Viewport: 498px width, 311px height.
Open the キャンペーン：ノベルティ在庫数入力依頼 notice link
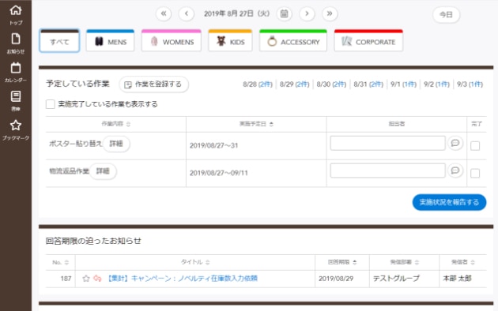pyautogui.click(x=182, y=279)
